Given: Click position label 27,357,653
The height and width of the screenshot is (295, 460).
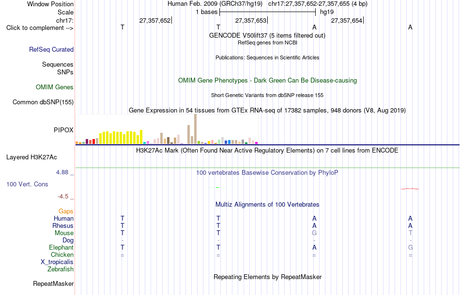Looking at the screenshot, I should tap(251, 20).
